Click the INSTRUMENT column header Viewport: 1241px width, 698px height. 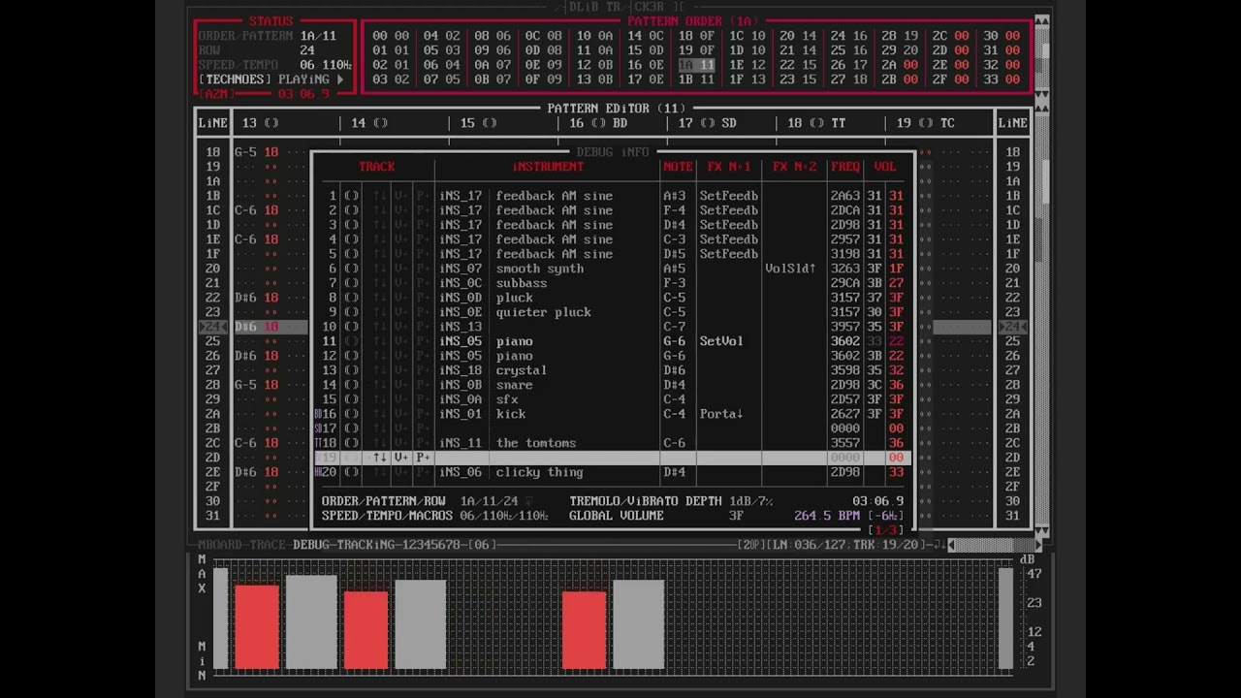tap(548, 167)
